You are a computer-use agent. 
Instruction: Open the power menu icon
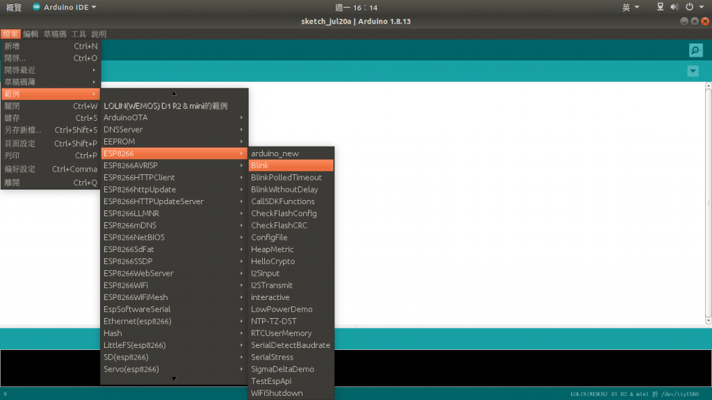tap(689, 7)
